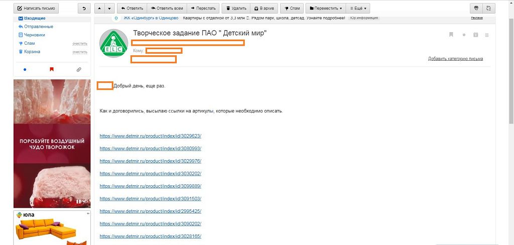Image resolution: width=514 pixels, height=245 pixels.
Task: Open link ending with id/3028165/
Action: [151, 236]
